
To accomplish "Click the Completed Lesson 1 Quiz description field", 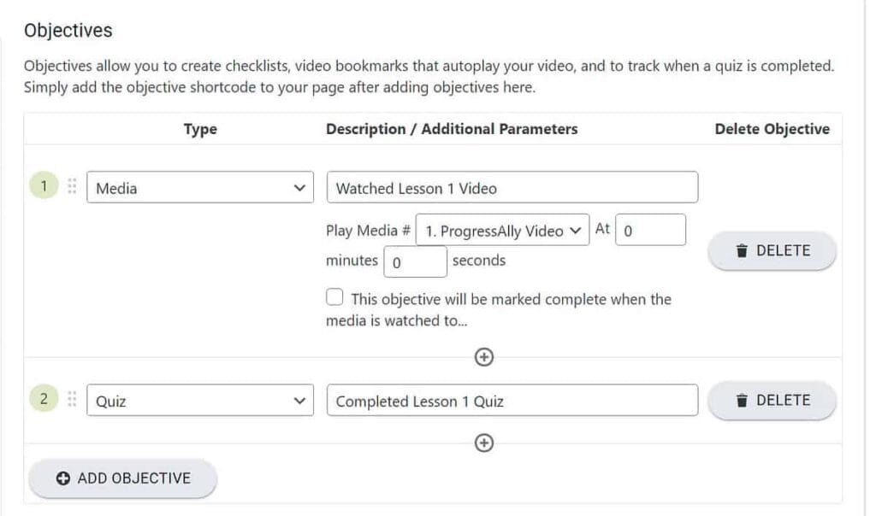I will [x=512, y=400].
